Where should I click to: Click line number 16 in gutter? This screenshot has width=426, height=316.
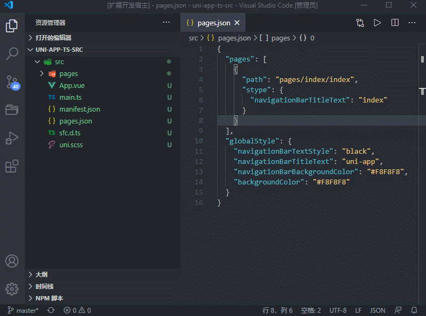click(199, 203)
